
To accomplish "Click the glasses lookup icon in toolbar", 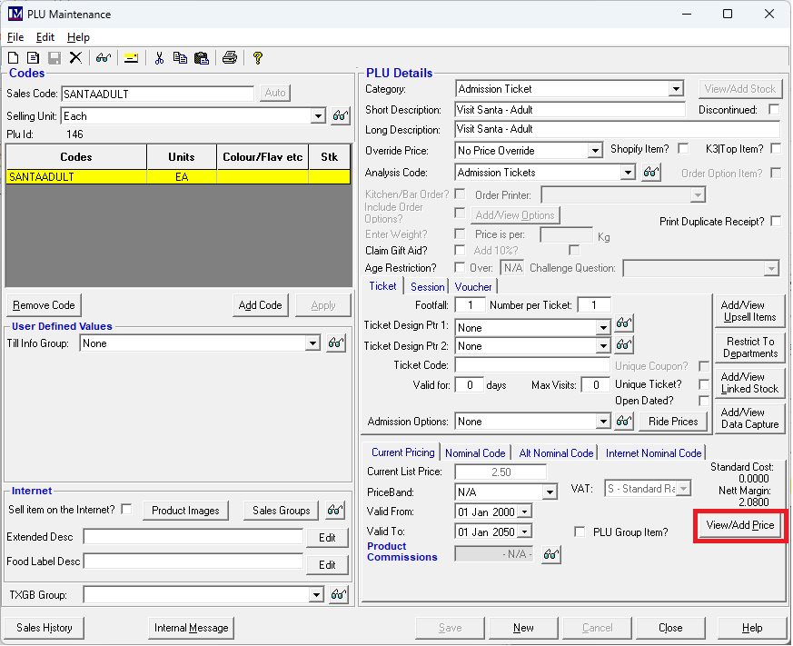I will point(103,58).
